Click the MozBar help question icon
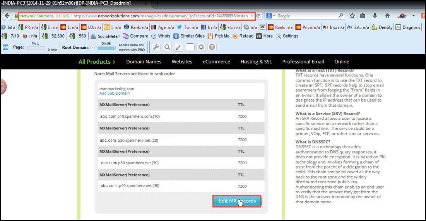The width and height of the screenshot is (426, 221). pyautogui.click(x=212, y=47)
